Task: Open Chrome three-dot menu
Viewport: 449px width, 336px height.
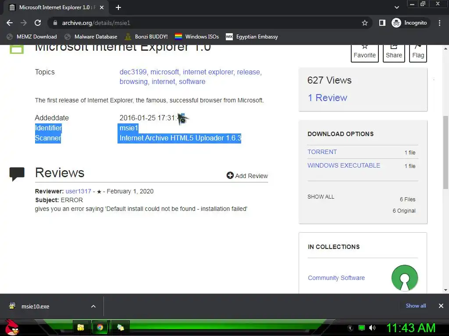Action: (439, 23)
